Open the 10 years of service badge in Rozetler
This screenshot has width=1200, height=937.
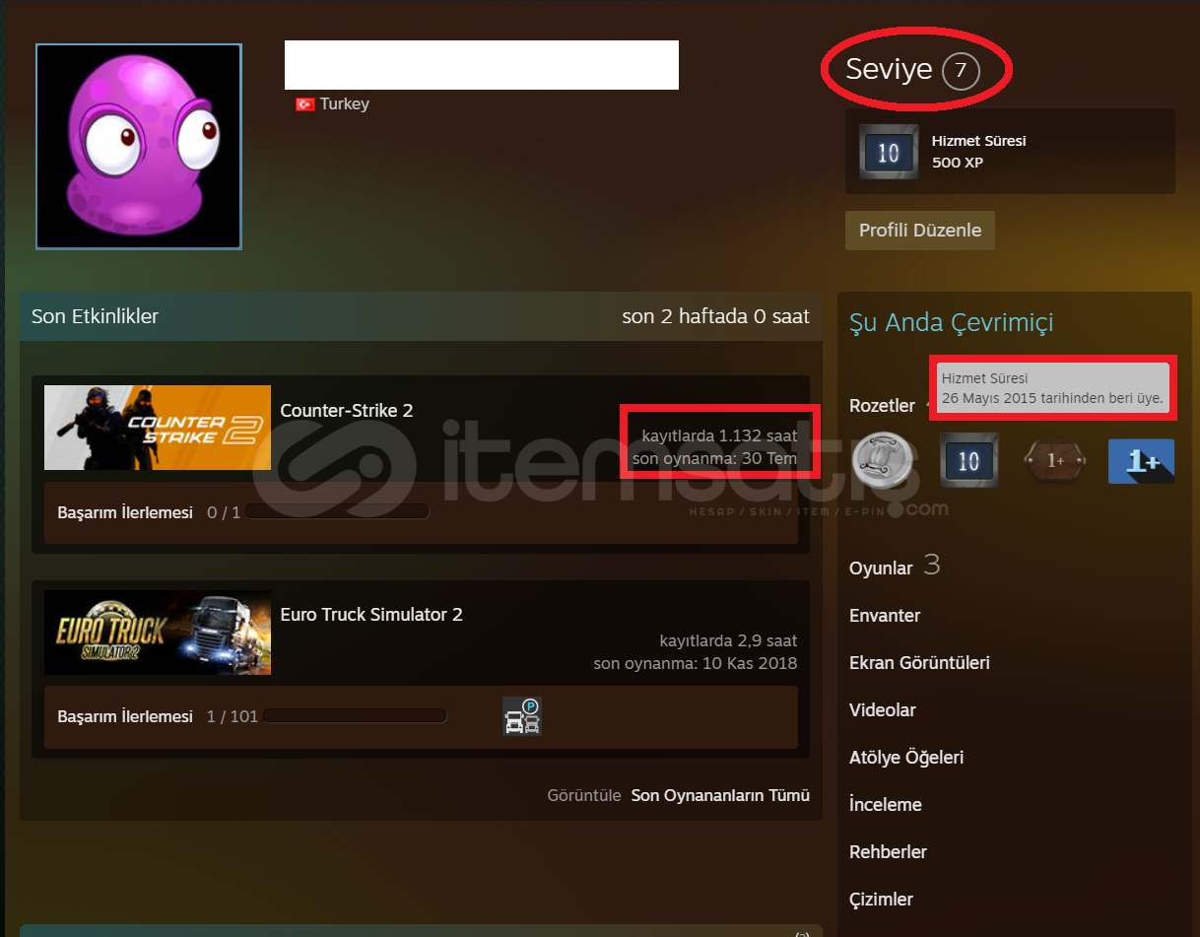[969, 461]
